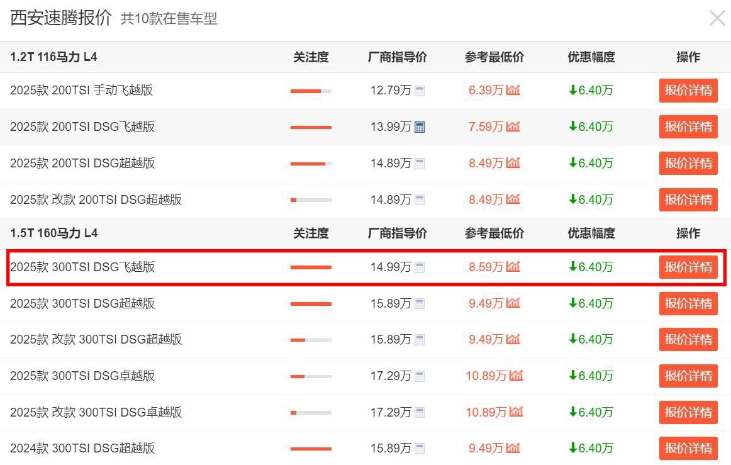Click calculator icon for 改款 200TSI DSG超越版
This screenshot has height=465, width=731.
(420, 200)
